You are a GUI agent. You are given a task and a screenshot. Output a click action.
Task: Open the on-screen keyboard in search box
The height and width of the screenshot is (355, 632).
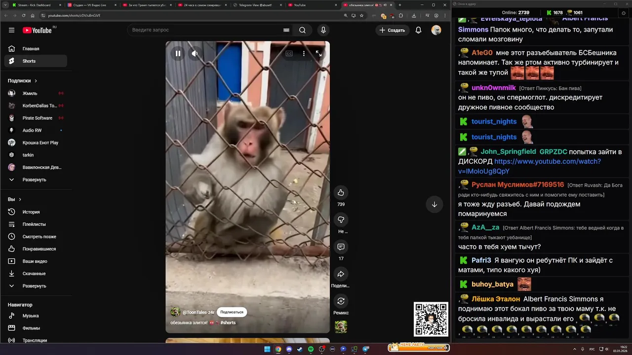286,30
